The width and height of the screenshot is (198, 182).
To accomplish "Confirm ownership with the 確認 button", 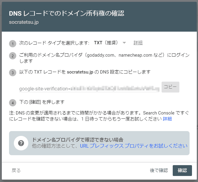I will click(182, 171).
